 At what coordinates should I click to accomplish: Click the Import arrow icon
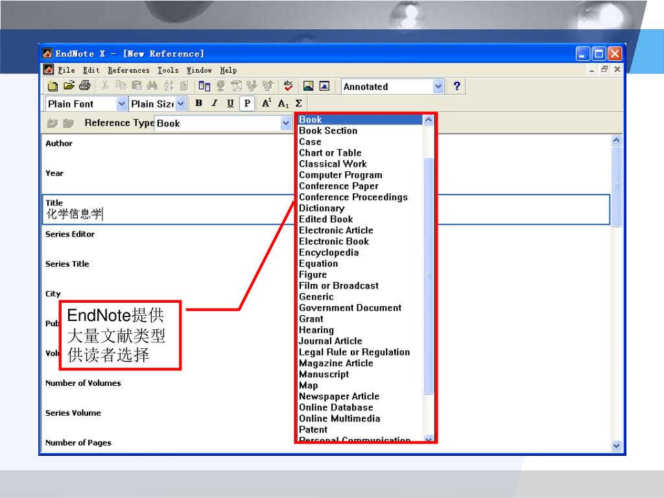252,86
